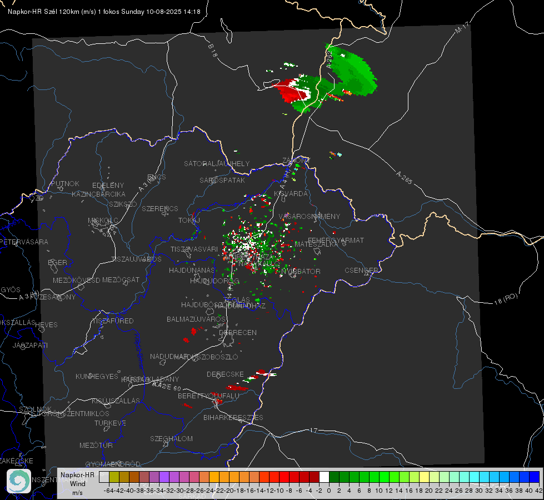The image size is (544, 500).
Task: Click the TISZAVASVÁRI city label
Action: pos(194,249)
